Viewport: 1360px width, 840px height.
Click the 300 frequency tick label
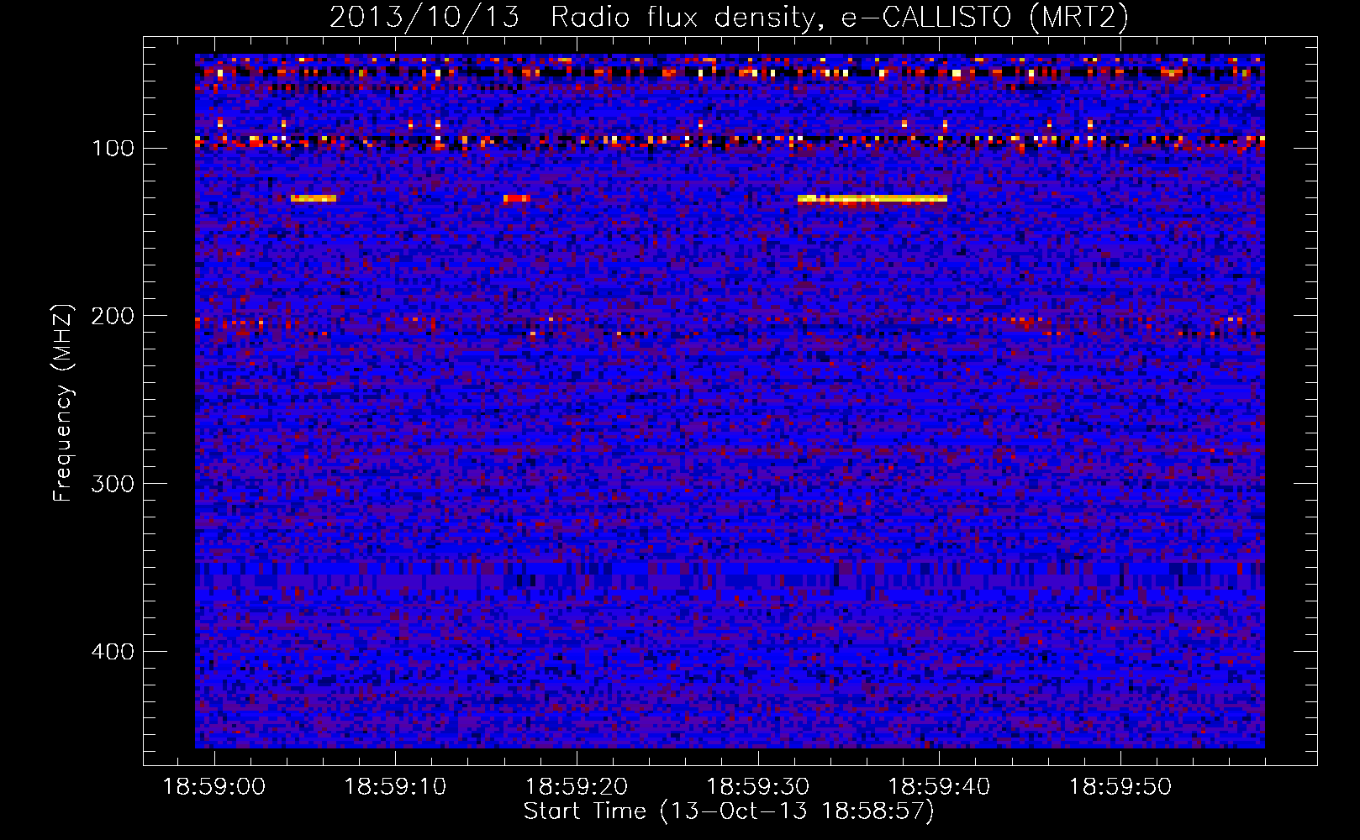tap(113, 484)
